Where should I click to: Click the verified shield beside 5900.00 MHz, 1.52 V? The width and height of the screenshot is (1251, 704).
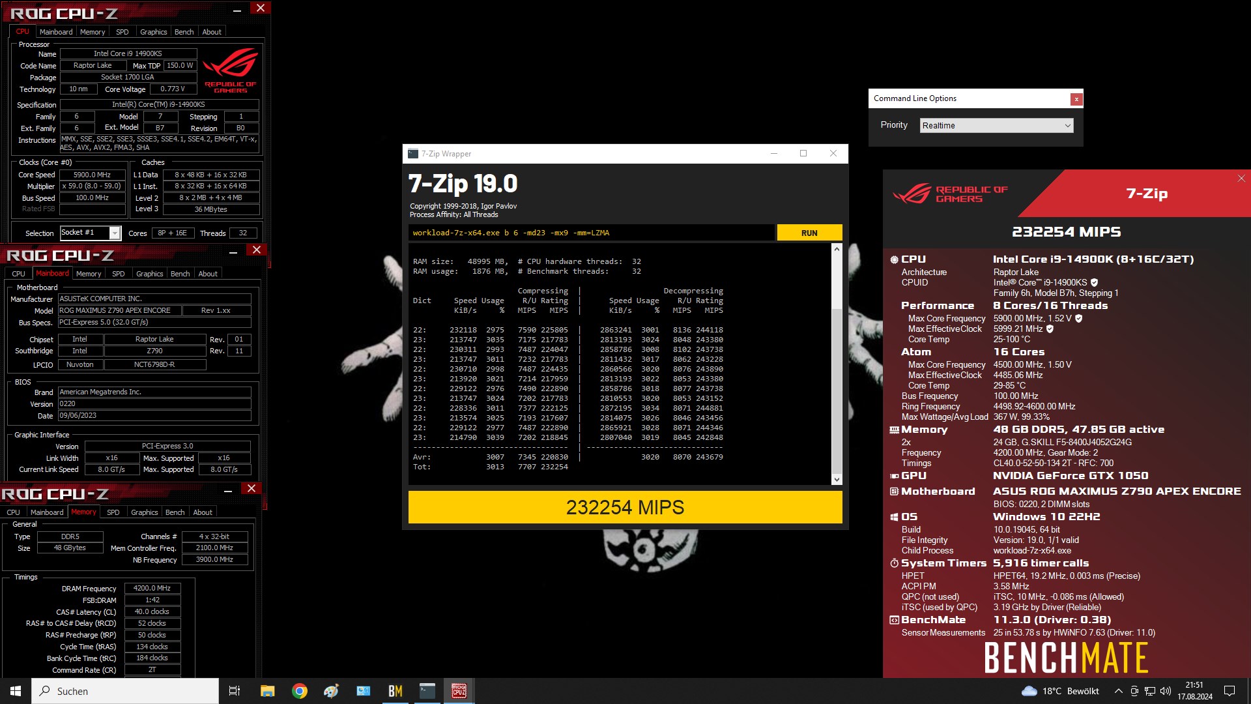(x=1078, y=318)
